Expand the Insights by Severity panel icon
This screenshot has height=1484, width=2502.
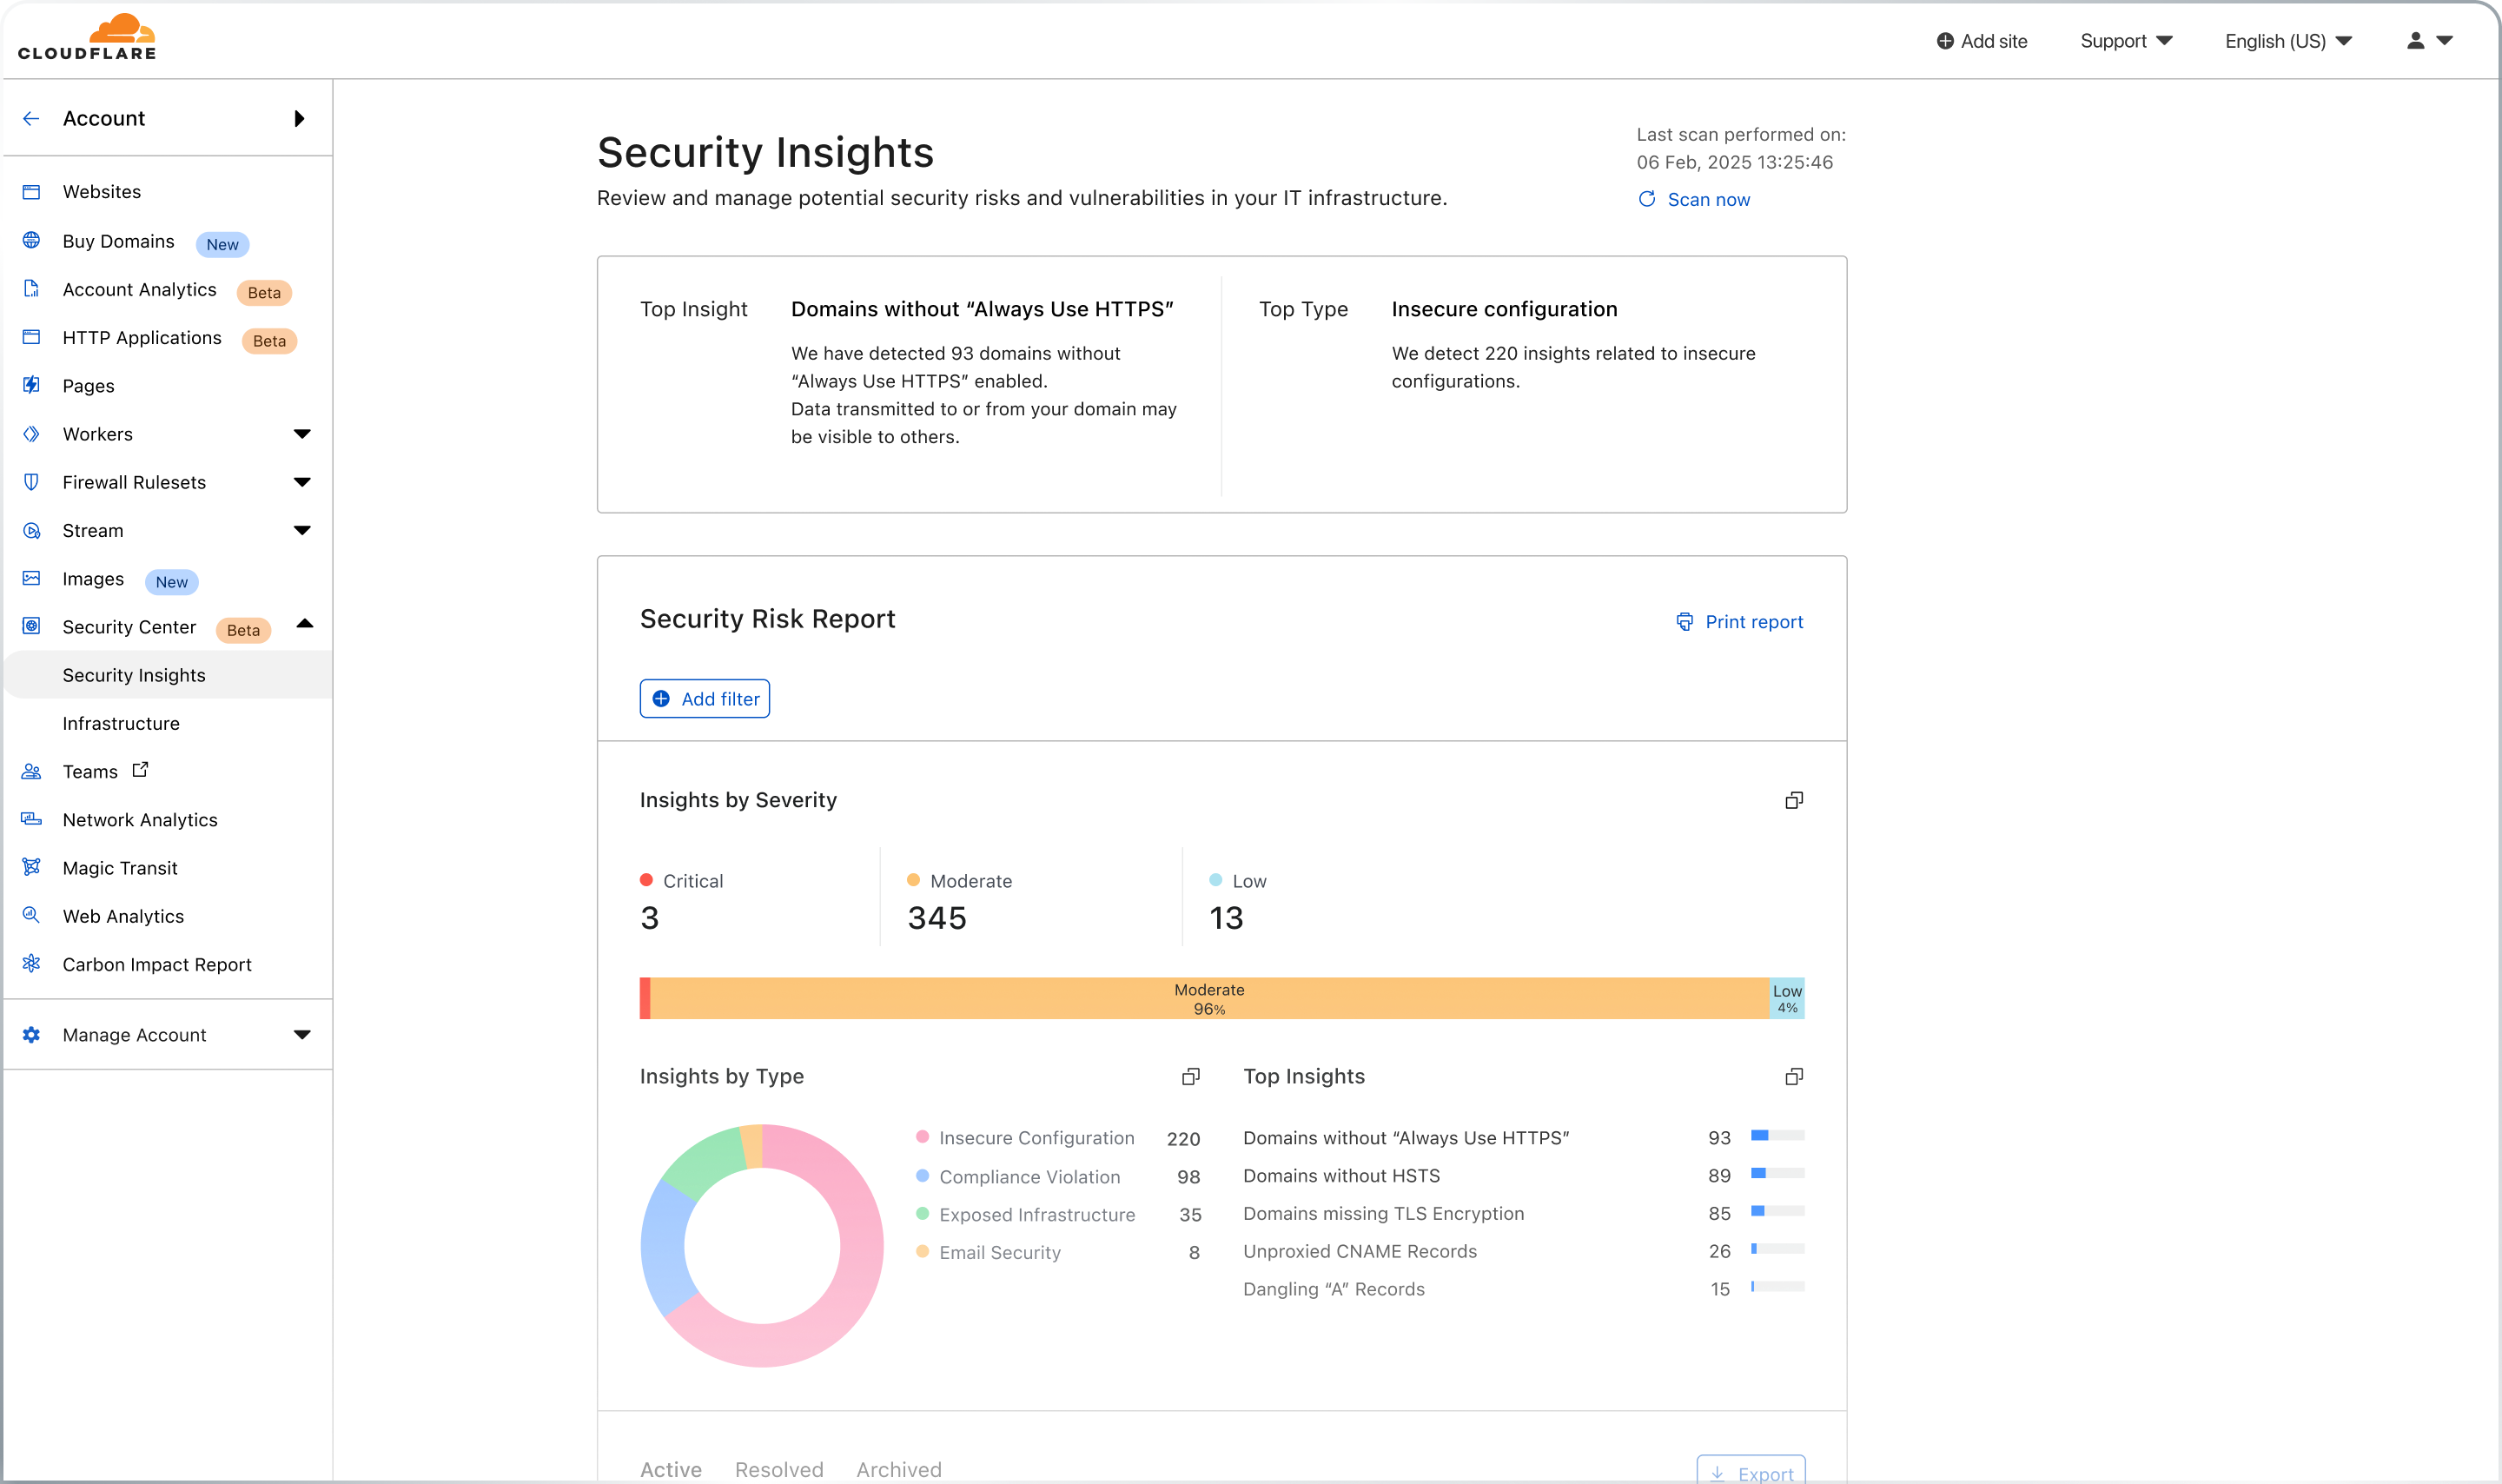[1793, 800]
